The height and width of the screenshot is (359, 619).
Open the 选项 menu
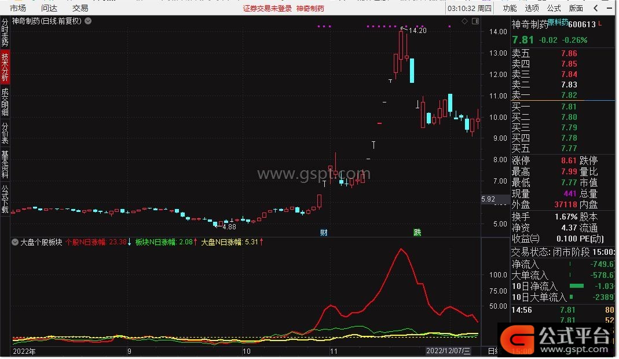532,8
